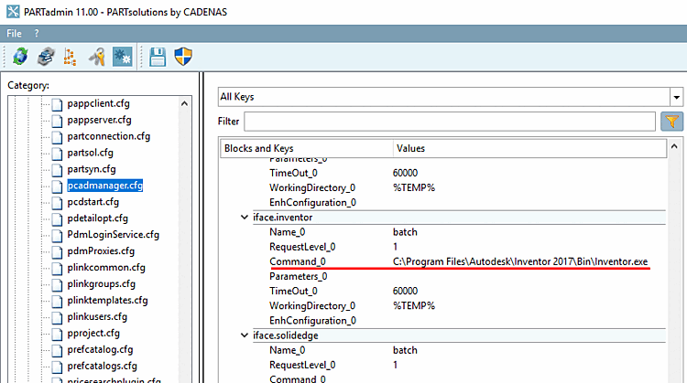Select prefcatalogs.cfg in the category tree

click(102, 366)
